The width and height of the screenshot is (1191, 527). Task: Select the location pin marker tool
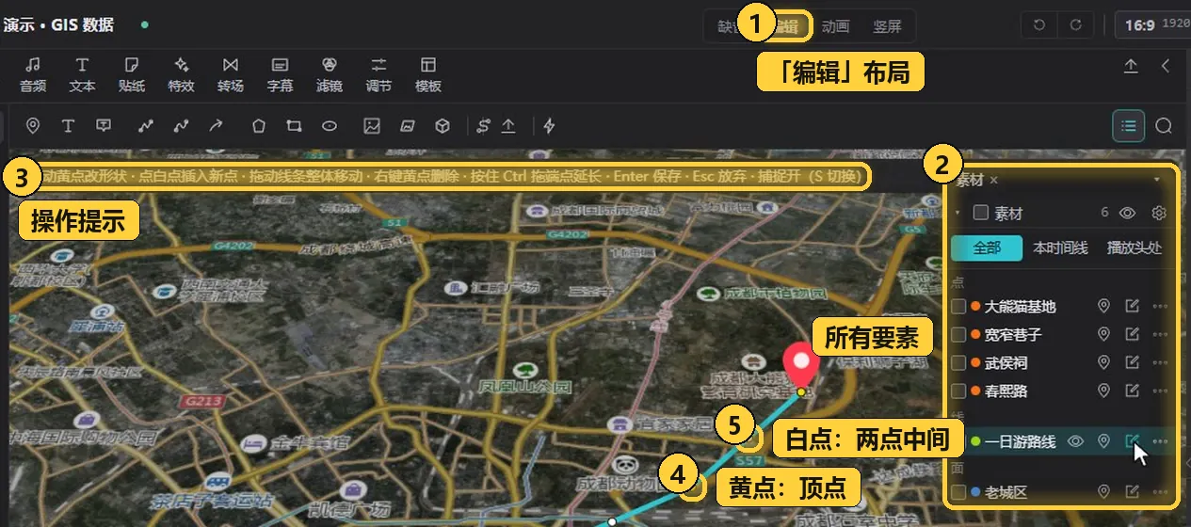(x=33, y=125)
